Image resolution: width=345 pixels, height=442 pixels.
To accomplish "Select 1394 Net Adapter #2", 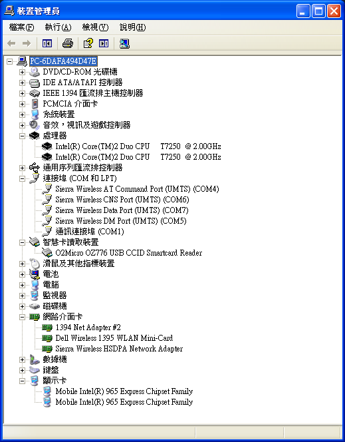I will (x=88, y=328).
